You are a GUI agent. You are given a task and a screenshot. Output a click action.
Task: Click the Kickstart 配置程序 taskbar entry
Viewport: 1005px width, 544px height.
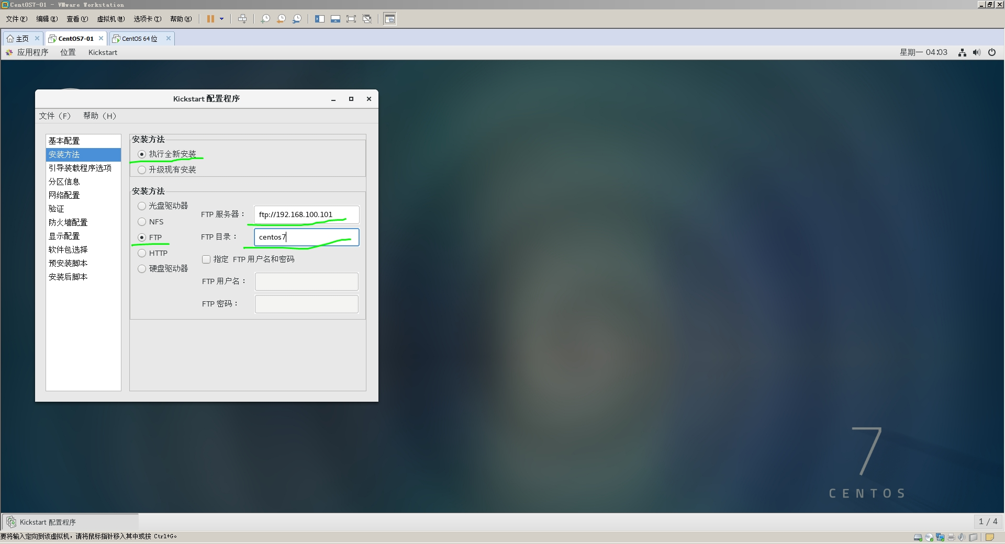70,522
